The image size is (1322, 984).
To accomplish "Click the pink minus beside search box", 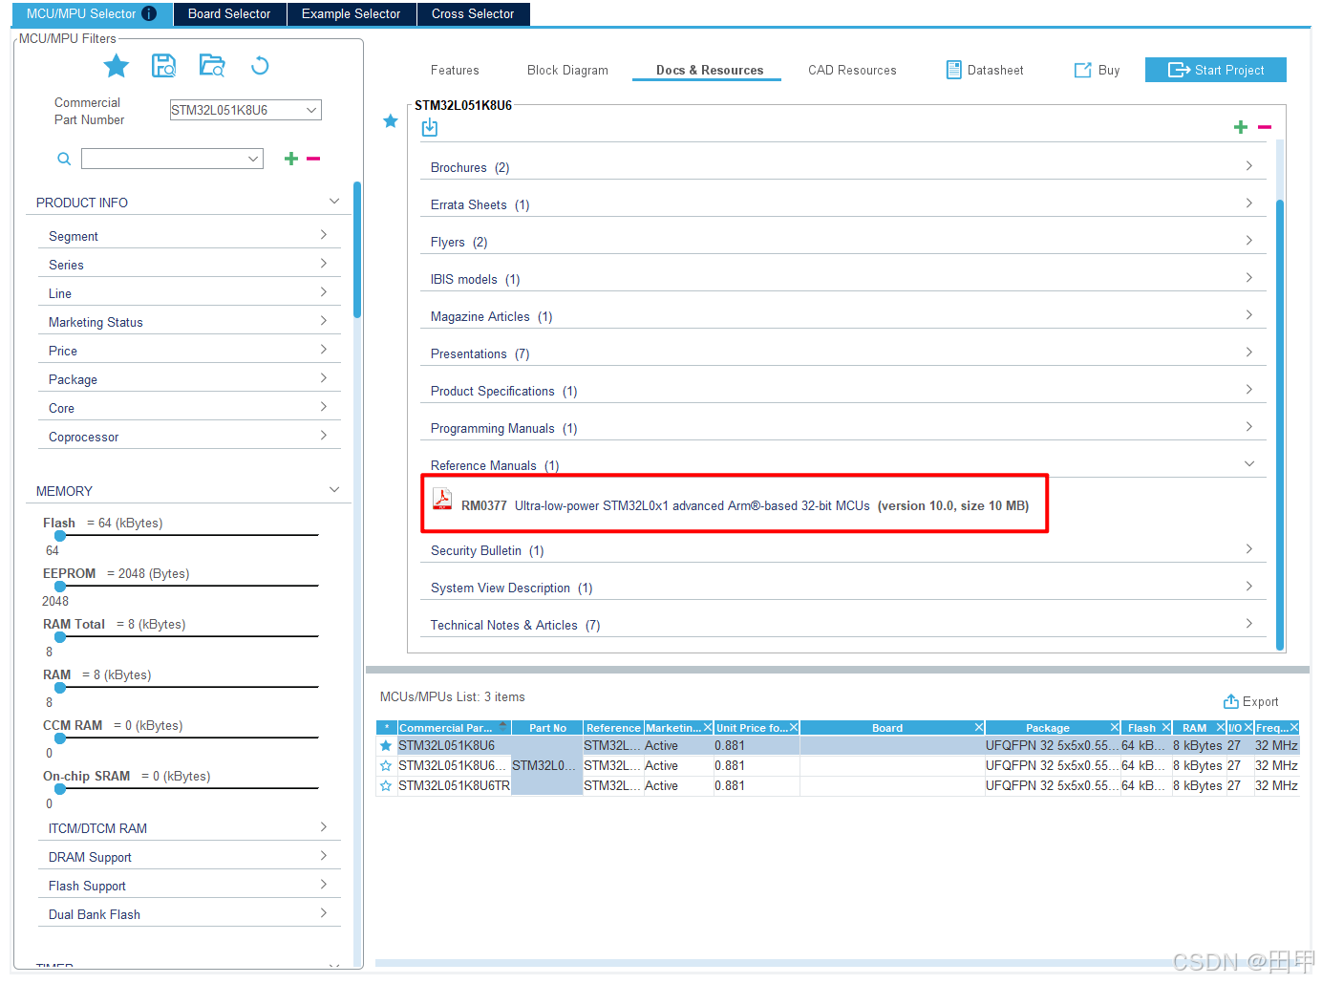I will tap(313, 159).
